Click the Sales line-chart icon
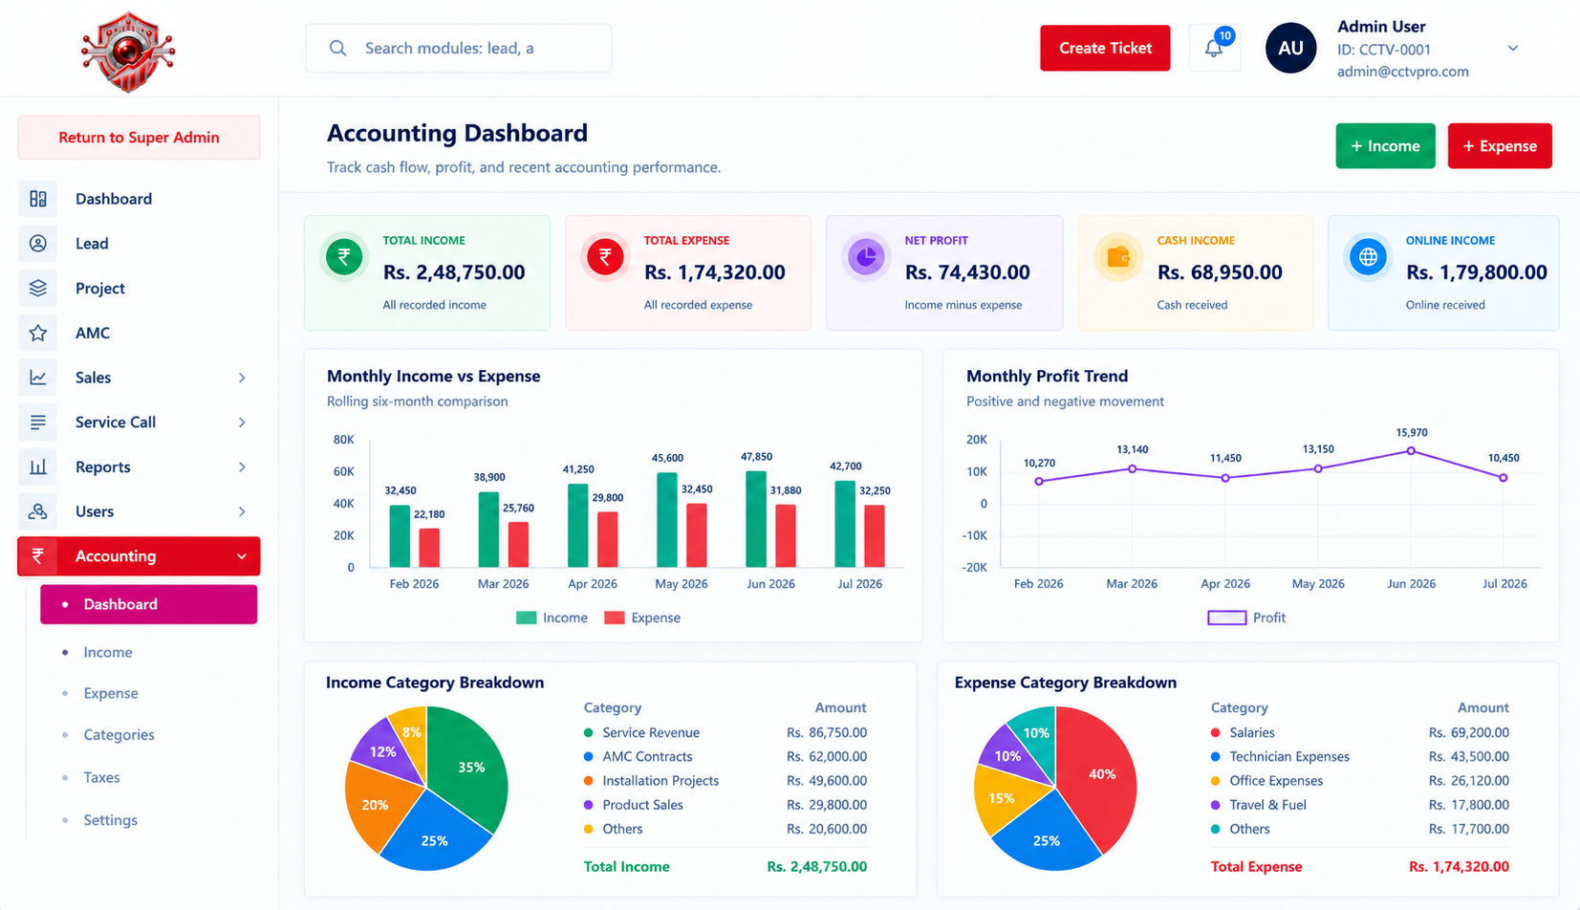 click(38, 378)
